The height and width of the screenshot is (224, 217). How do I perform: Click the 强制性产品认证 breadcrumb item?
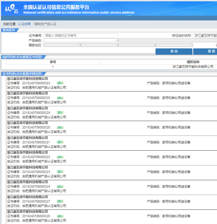click(x=45, y=24)
